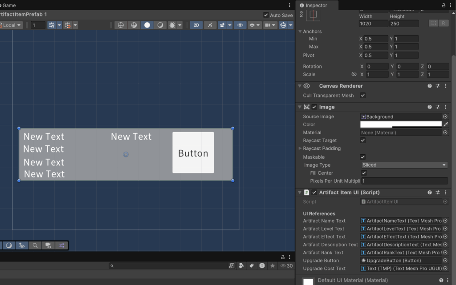Click the shuffle arrows overlay icon
Viewport: 456px width, 285px height.
click(x=61, y=245)
